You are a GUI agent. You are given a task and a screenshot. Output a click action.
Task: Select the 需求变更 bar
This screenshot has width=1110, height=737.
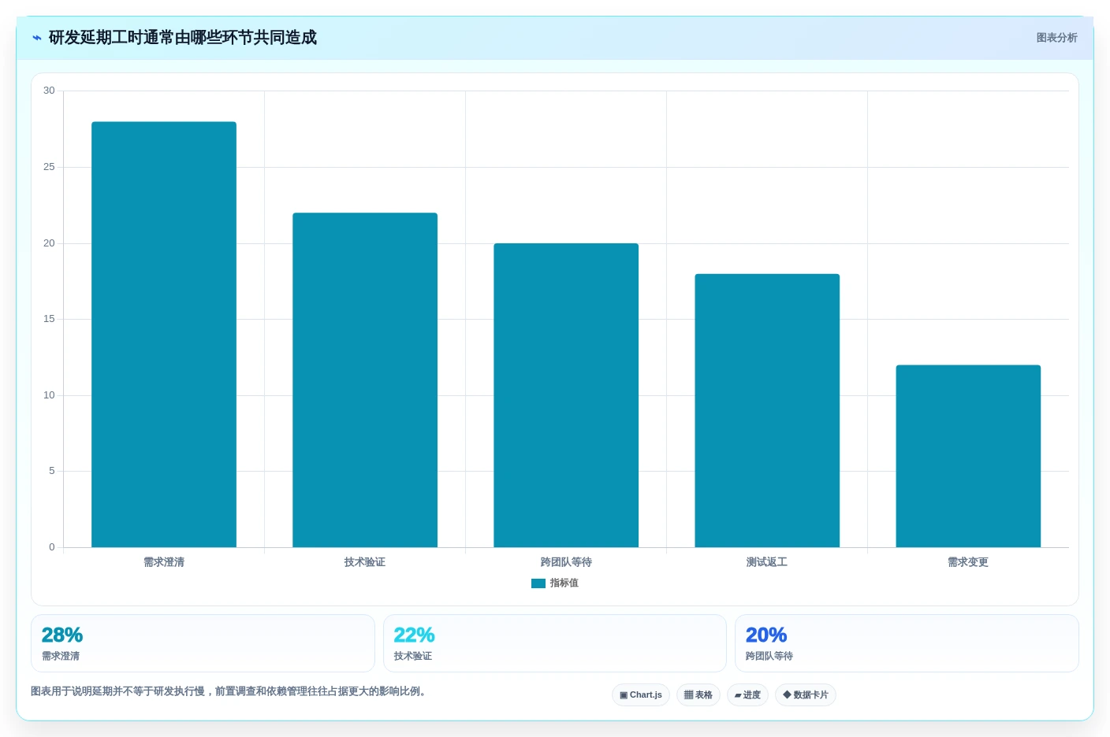pos(968,456)
